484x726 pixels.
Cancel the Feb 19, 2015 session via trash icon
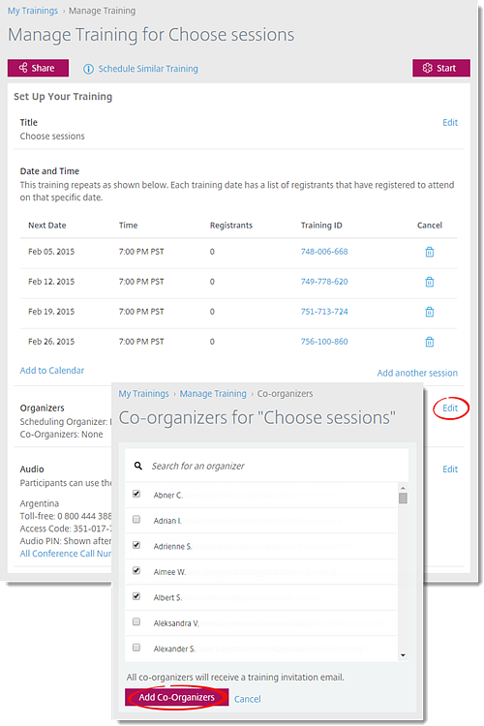tap(430, 312)
